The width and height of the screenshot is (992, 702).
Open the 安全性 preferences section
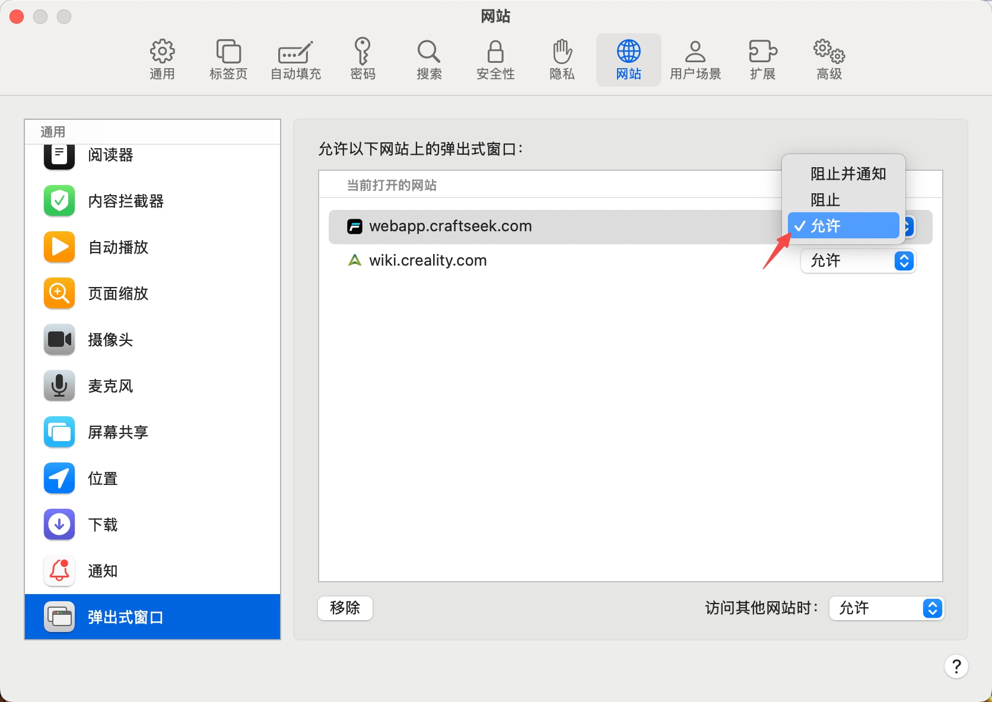pos(495,58)
